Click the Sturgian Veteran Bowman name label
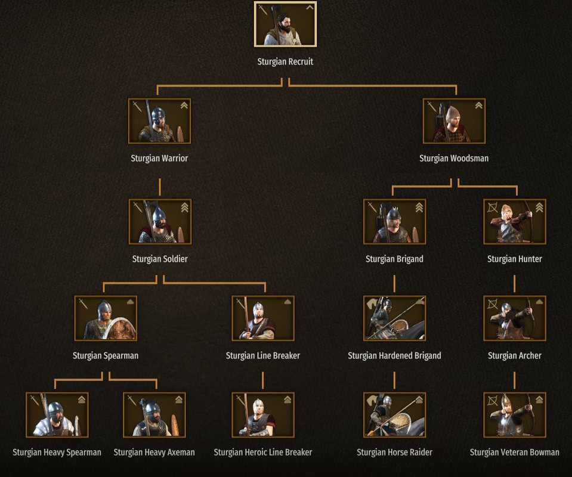Viewport: 572px width, 477px height. point(514,452)
